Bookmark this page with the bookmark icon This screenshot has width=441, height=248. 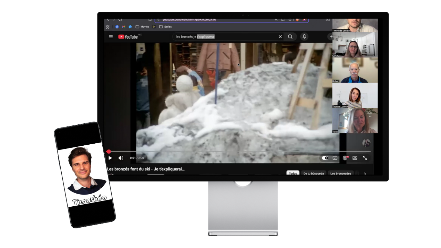(150, 20)
